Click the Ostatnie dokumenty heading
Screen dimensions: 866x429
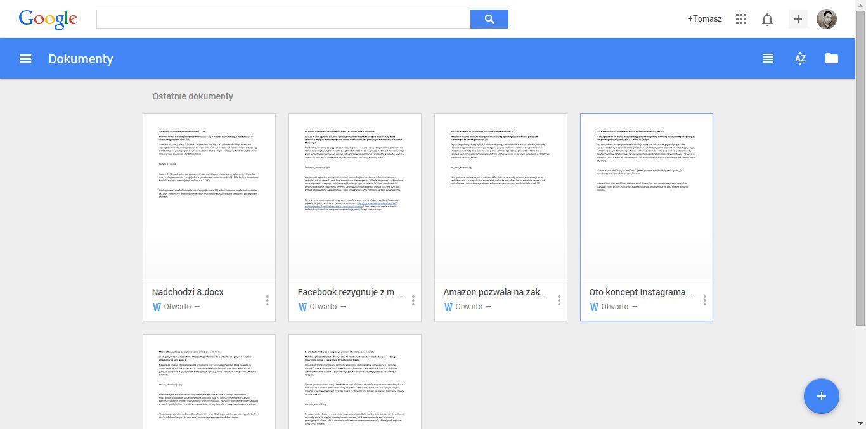[193, 96]
